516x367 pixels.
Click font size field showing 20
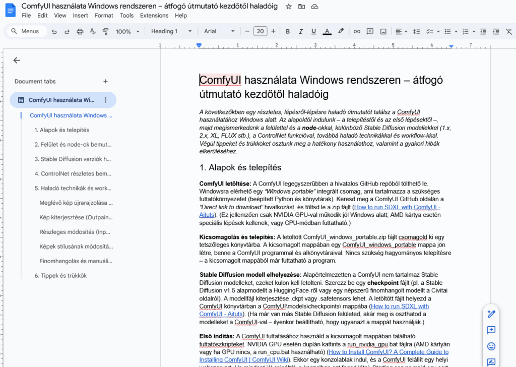(x=261, y=31)
